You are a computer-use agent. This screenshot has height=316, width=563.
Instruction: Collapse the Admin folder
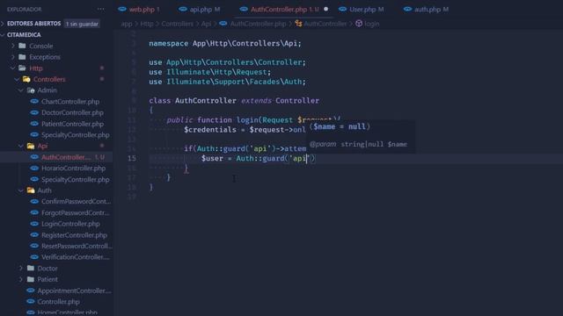[x=47, y=90]
